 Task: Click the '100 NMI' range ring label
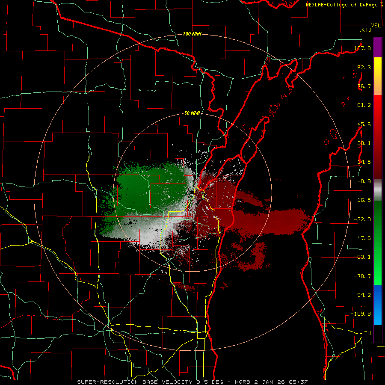192,34
